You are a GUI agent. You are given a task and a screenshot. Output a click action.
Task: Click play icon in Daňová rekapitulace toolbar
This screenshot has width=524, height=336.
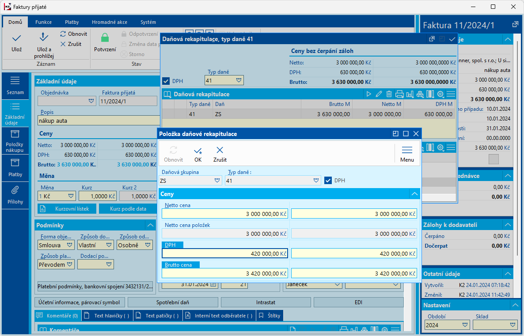point(368,94)
